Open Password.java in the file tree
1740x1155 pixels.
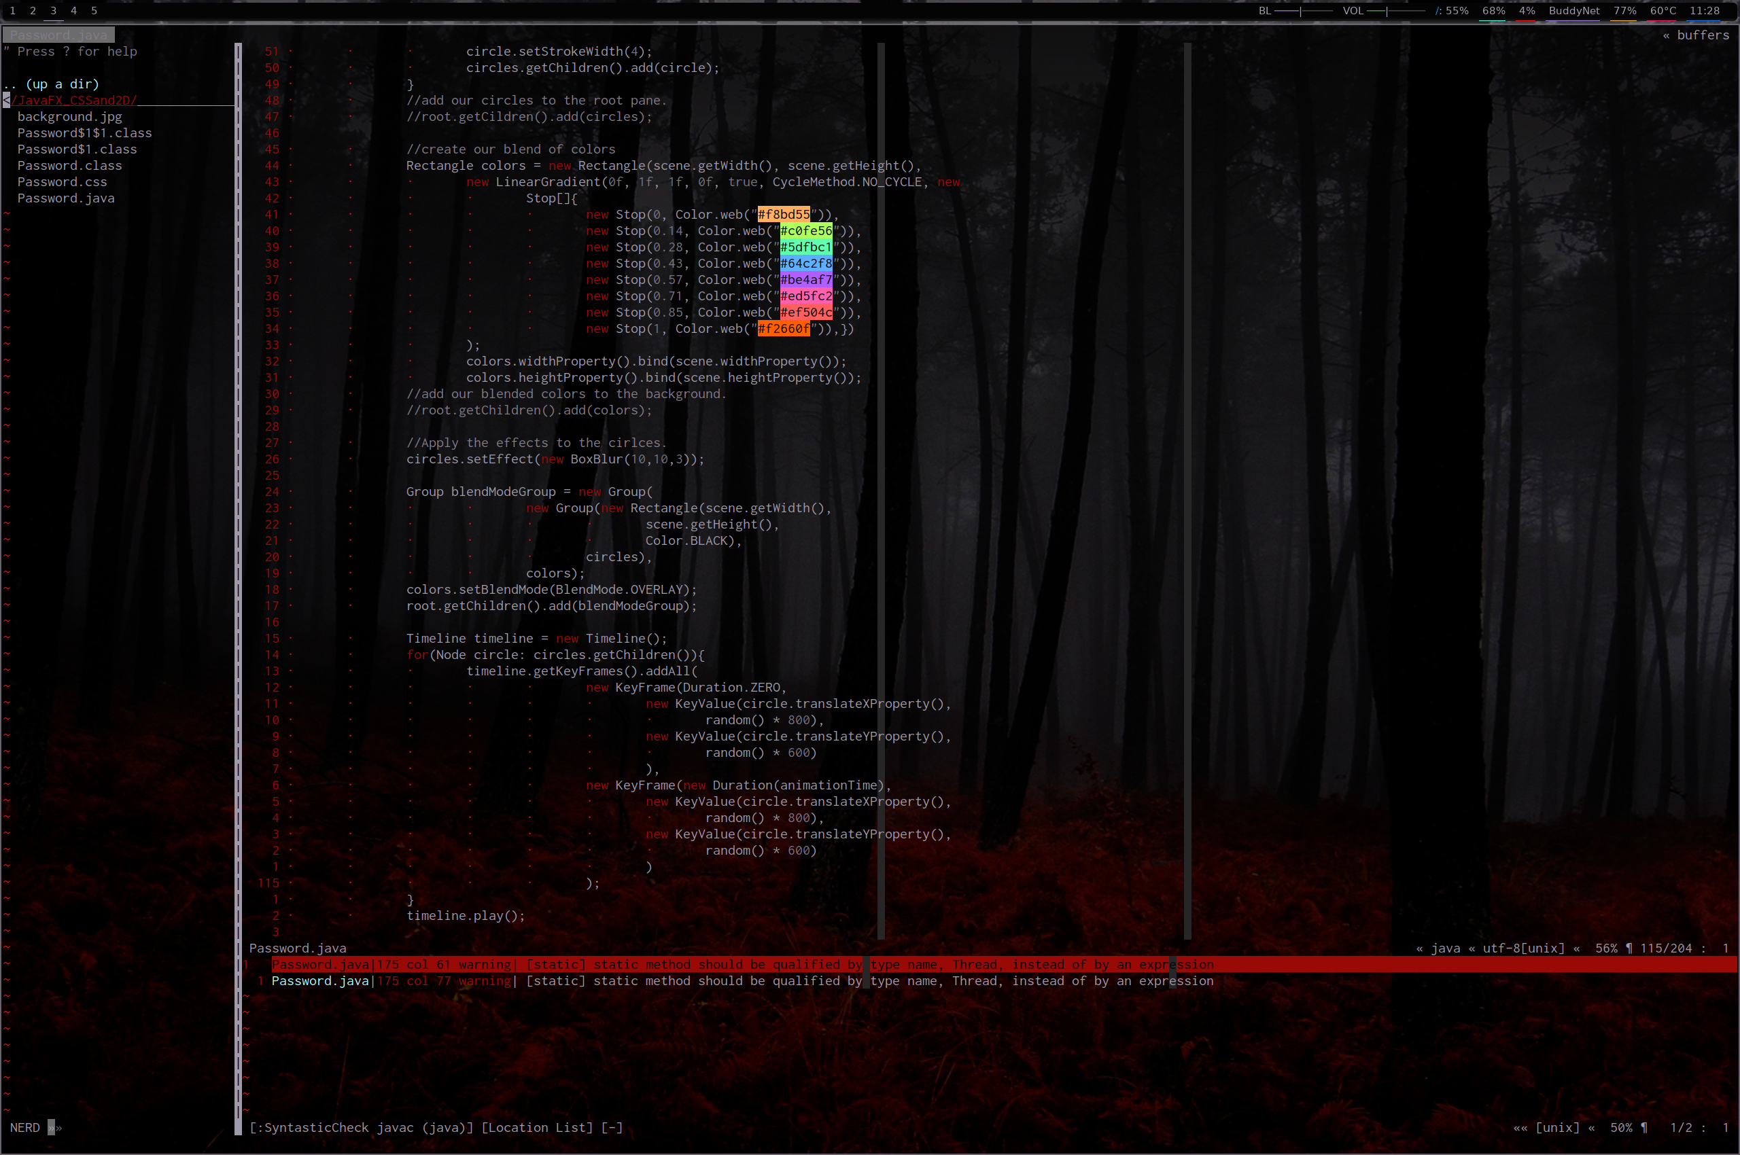point(66,198)
